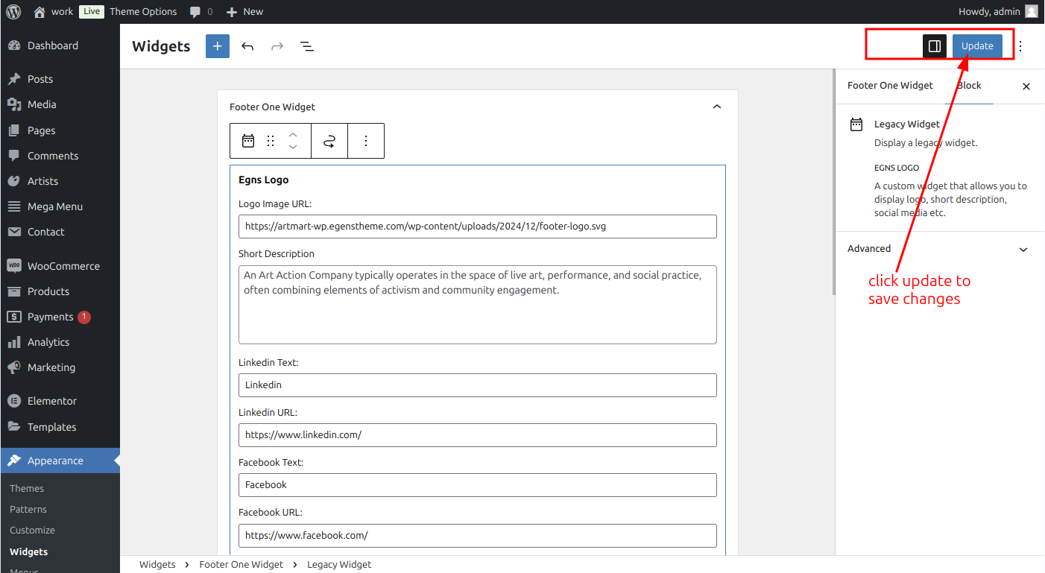Toggle the settings sidebar panel
Screen dimensions: 1045x573
(935, 46)
